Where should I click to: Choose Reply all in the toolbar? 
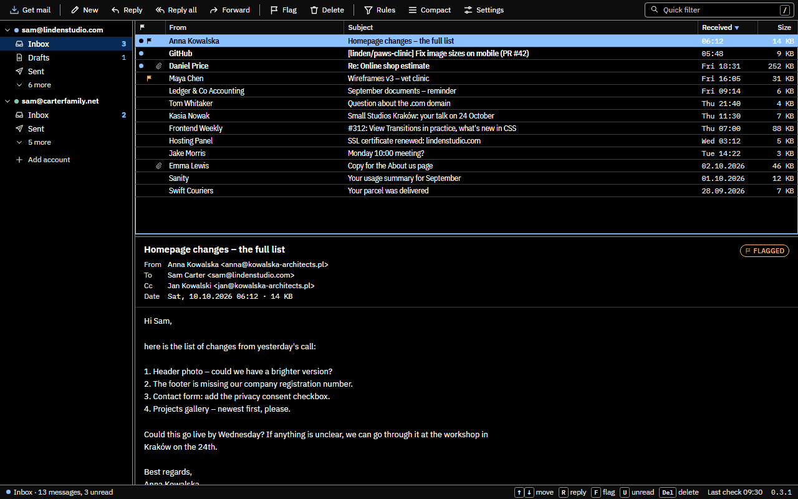[176, 10]
